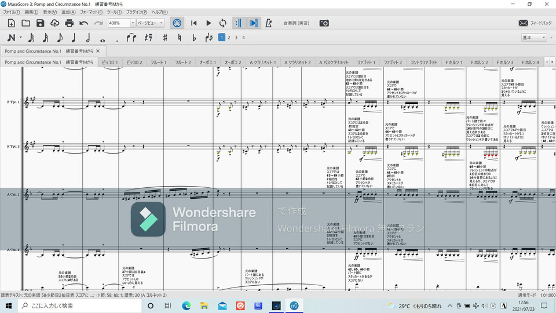The height and width of the screenshot is (313, 556).
Task: Open the ヘルプ(H) menu
Action: click(160, 12)
